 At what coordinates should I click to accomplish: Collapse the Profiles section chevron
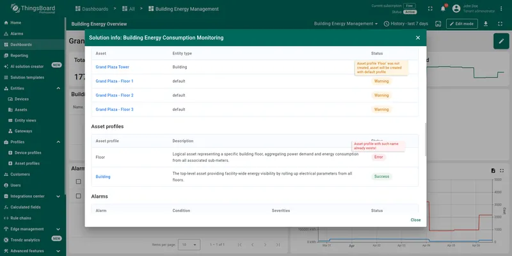pos(58,142)
